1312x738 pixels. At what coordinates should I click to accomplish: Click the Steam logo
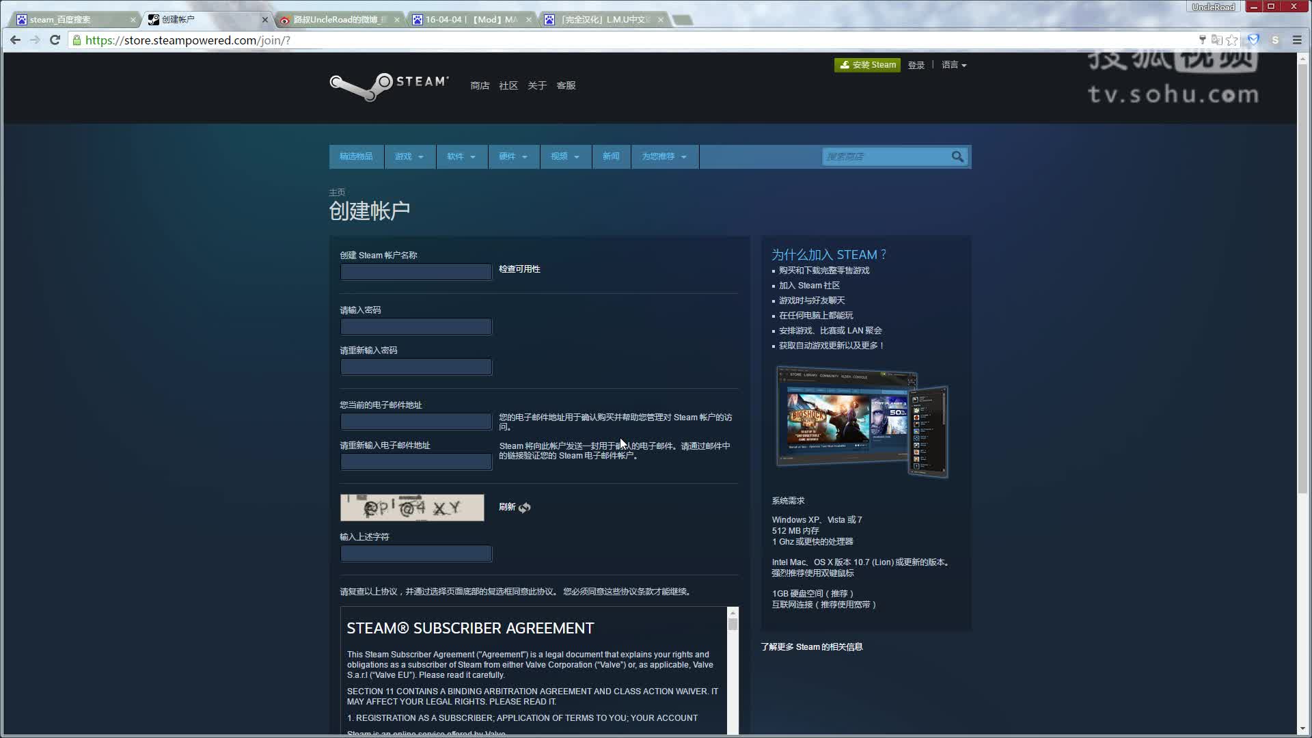tap(389, 86)
